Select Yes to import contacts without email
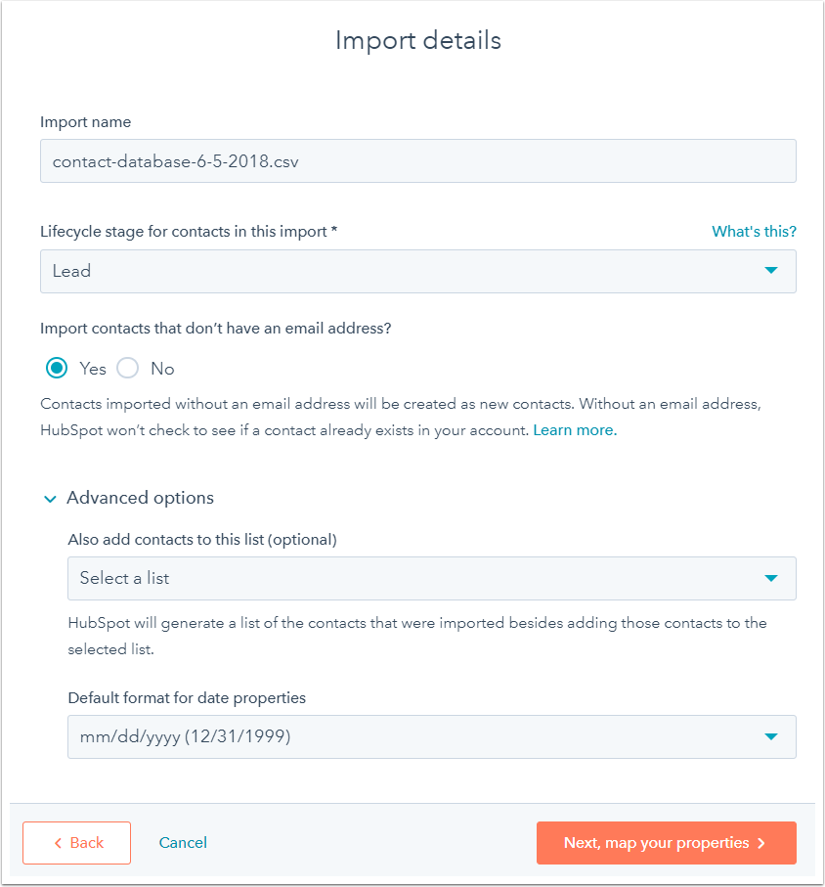 (57, 369)
